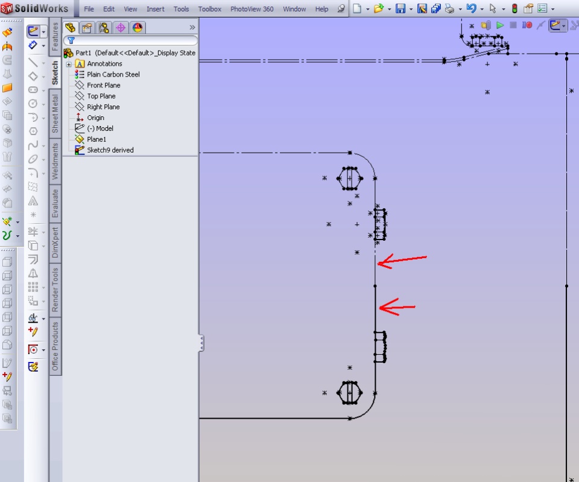Open the Tools menu
The image size is (579, 482).
182,9
